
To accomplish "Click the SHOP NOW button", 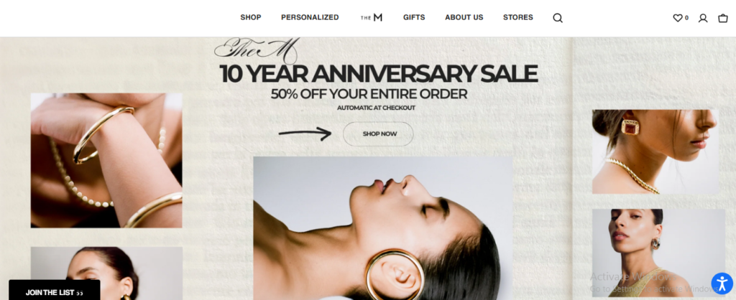I will (x=378, y=134).
